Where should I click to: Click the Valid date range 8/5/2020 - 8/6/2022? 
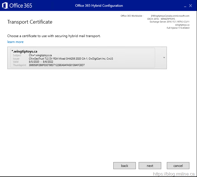41,62
